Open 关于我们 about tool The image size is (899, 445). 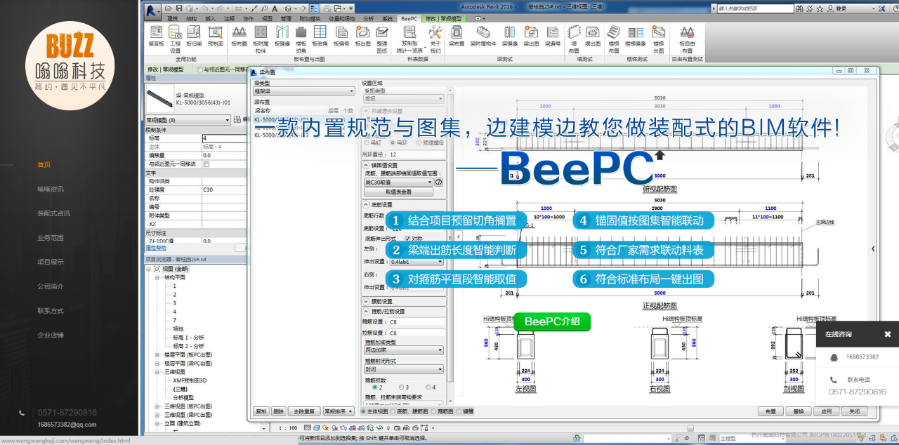tap(435, 39)
